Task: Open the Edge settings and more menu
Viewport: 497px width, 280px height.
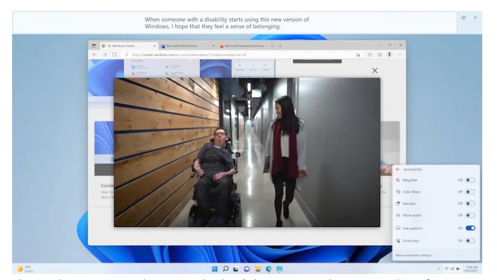Action: click(x=400, y=54)
